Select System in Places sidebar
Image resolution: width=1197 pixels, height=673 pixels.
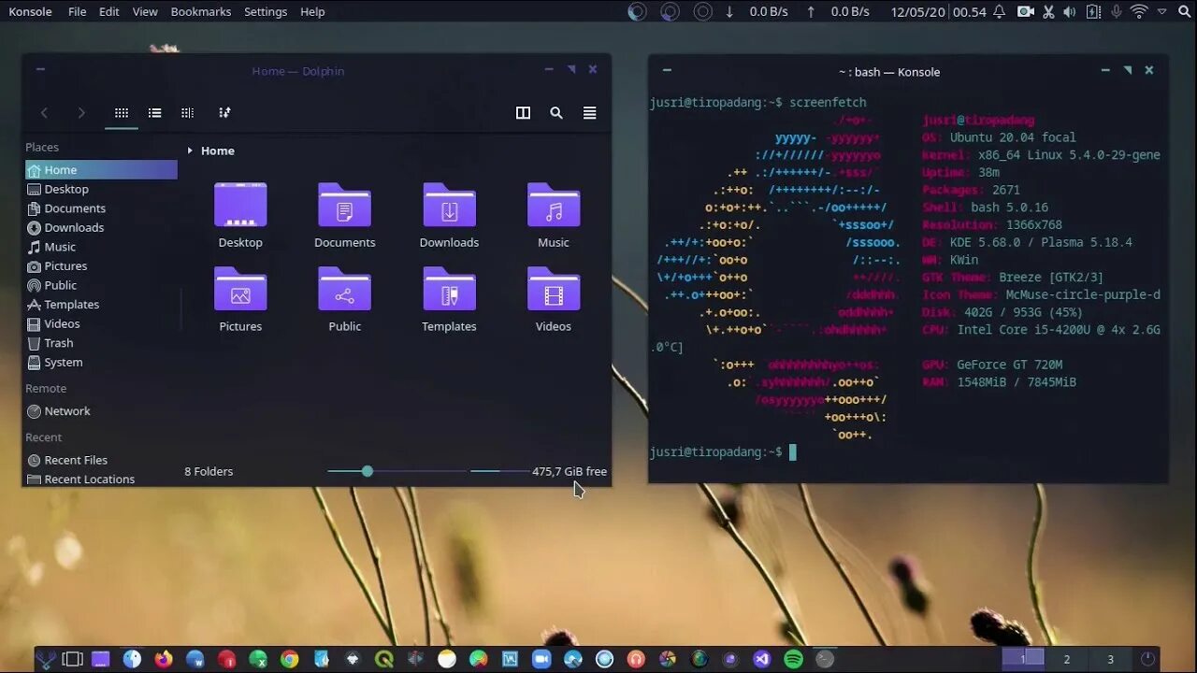(x=101, y=362)
